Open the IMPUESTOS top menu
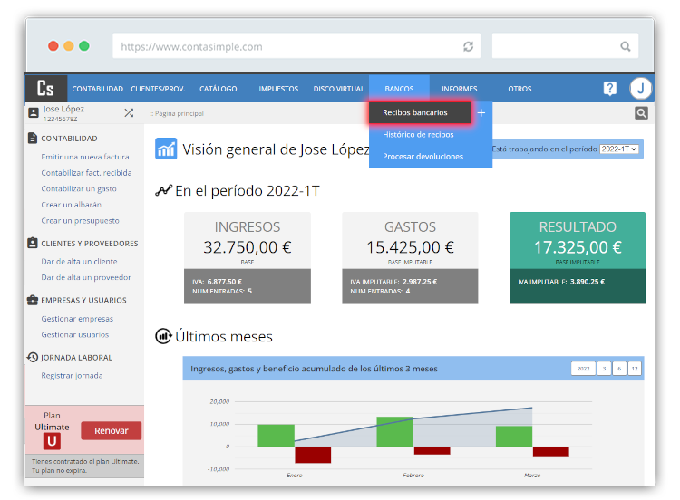Screen dimensions: 680x500 pyautogui.click(x=278, y=89)
